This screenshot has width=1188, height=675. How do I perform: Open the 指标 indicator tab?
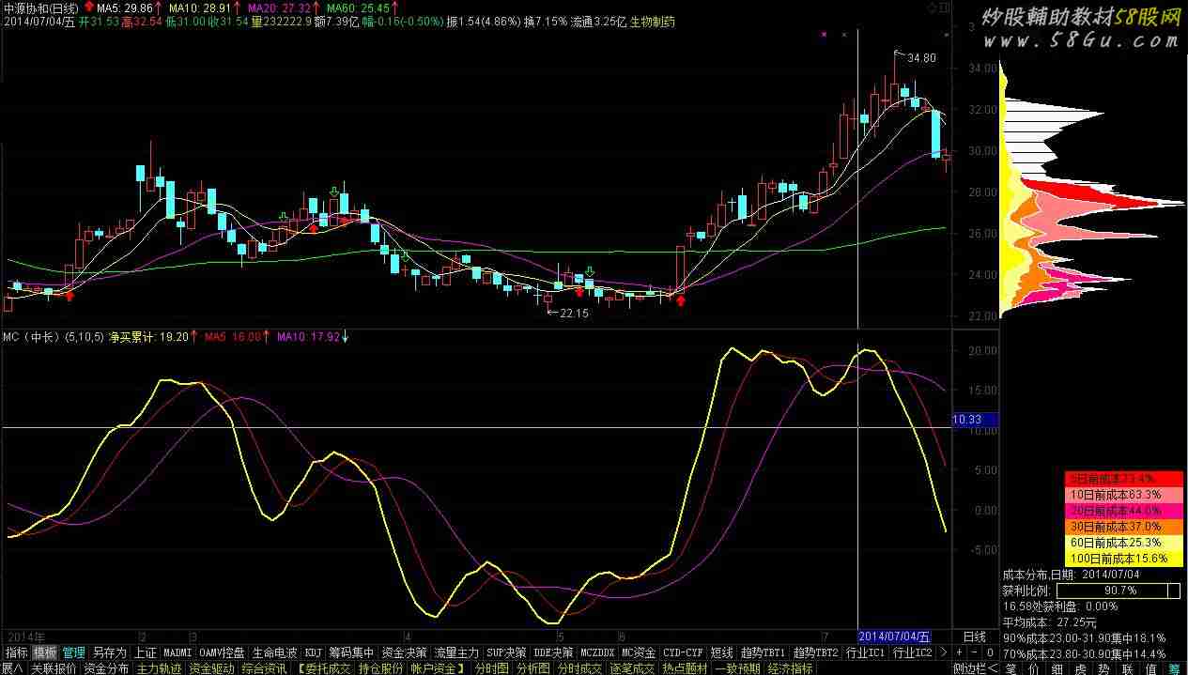(17, 652)
